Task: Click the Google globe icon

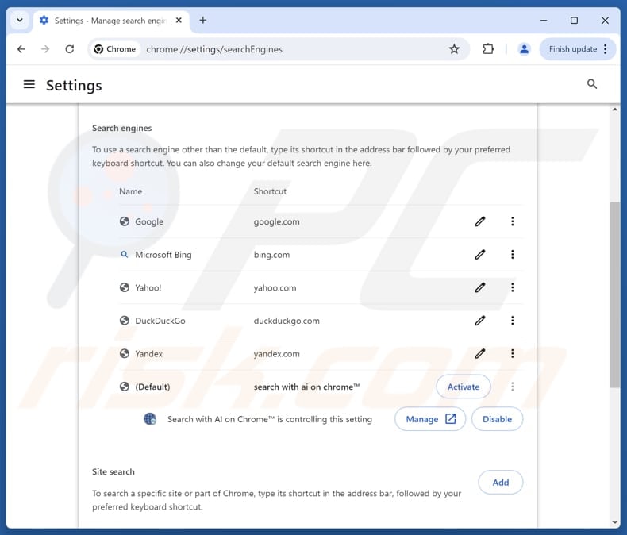Action: [x=125, y=221]
